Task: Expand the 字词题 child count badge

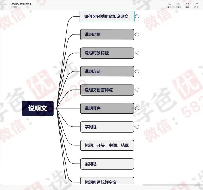Action: [137, 127]
